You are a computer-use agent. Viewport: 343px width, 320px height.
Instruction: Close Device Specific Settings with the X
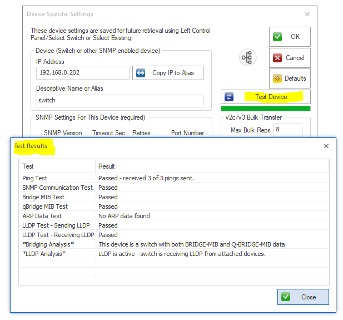[307, 14]
